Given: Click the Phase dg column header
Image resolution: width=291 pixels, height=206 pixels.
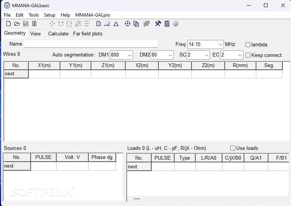Looking at the screenshot, I should (102, 157).
